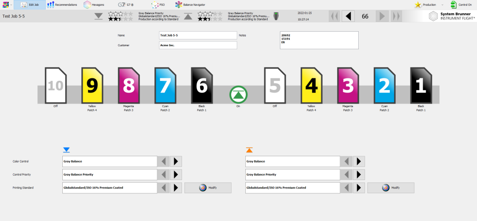Click right Modify printing standard button
The height and width of the screenshot is (221, 477).
pyautogui.click(x=391, y=188)
